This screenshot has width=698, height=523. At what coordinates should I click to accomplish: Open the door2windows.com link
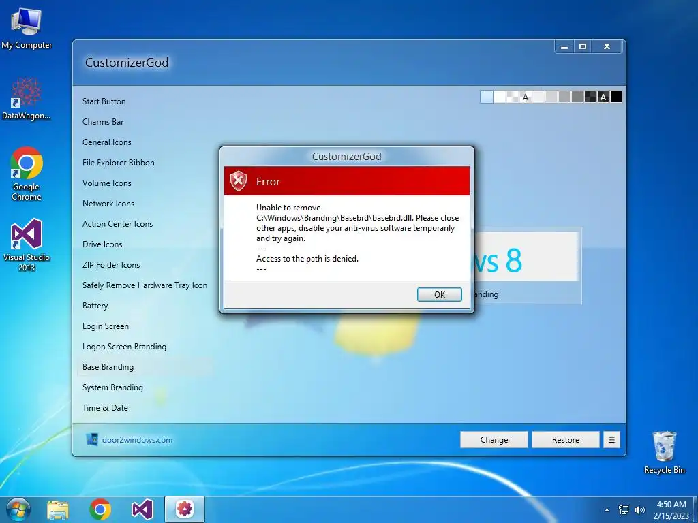pyautogui.click(x=137, y=440)
